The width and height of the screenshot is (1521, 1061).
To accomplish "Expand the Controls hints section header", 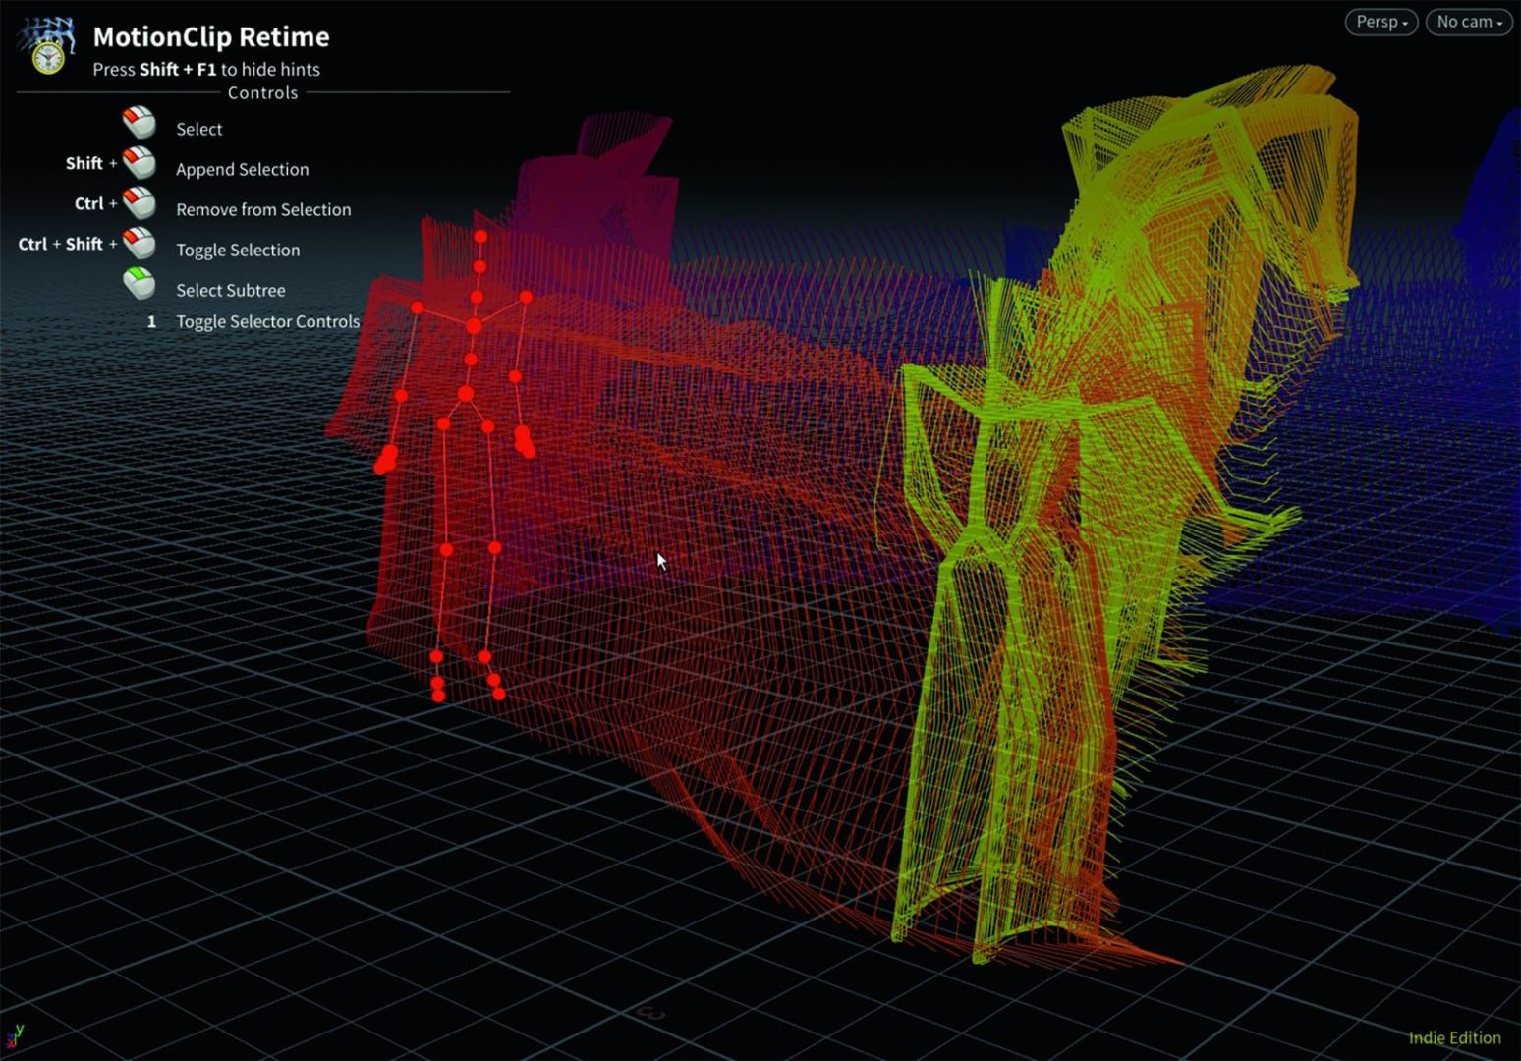I will pyautogui.click(x=262, y=92).
